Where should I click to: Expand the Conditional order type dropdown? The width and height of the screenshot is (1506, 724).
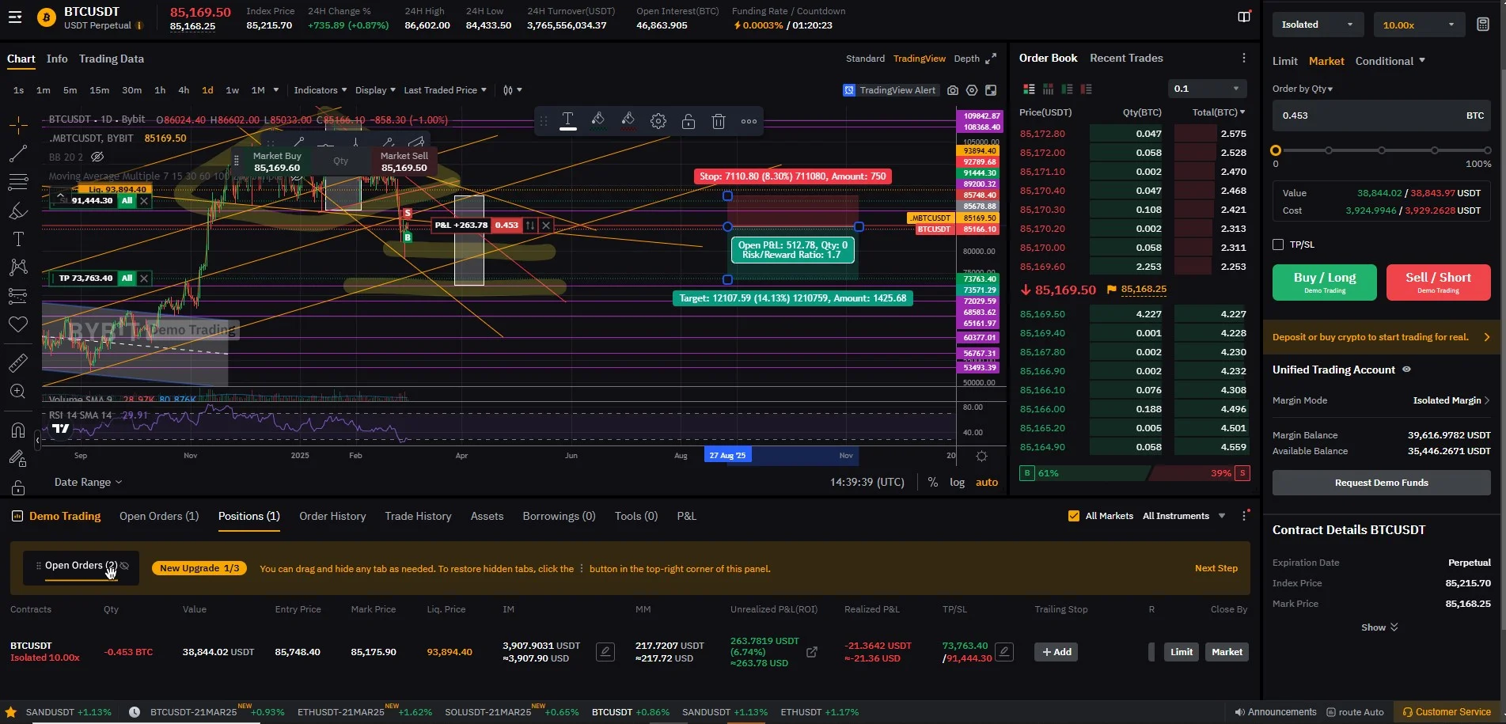pyautogui.click(x=1390, y=61)
